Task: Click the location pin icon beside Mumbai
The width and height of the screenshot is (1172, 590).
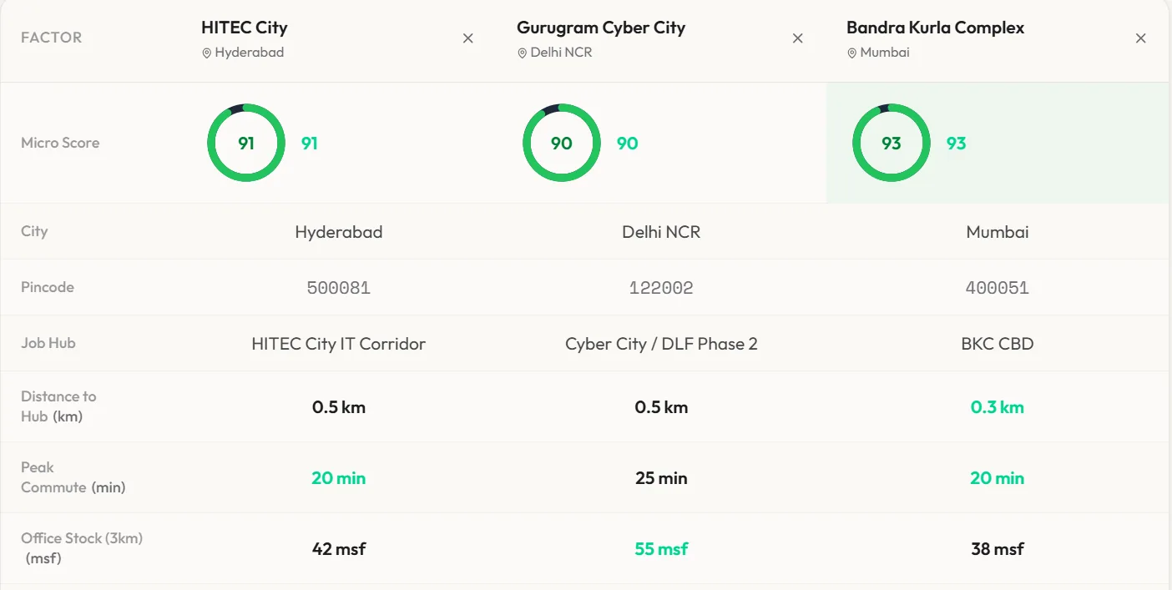Action: click(851, 53)
